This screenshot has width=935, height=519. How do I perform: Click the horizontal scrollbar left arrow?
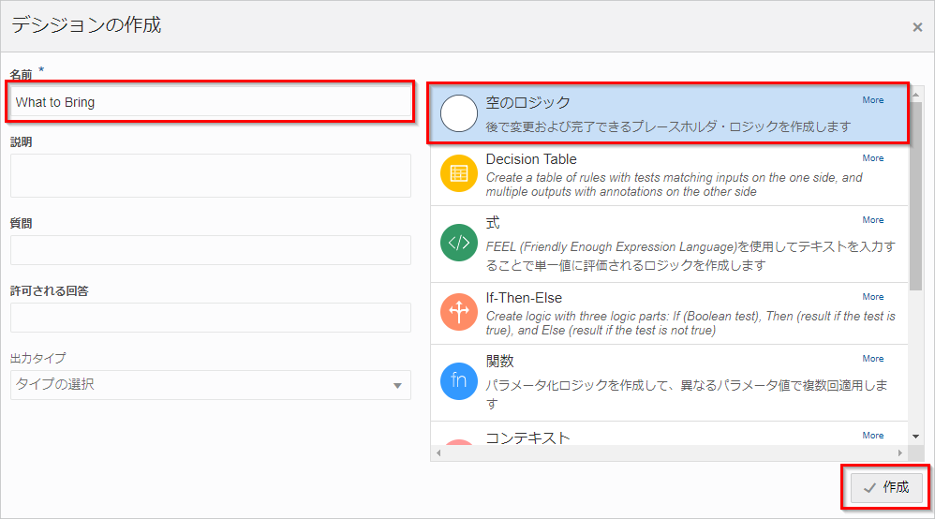click(438, 453)
